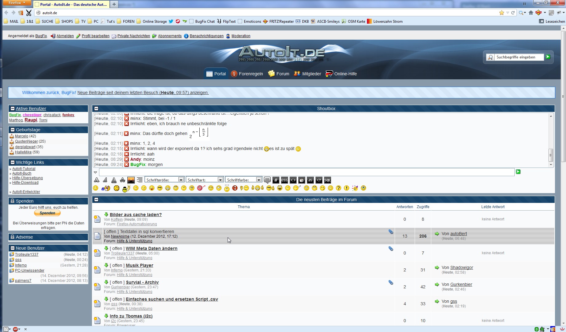
Task: Collapse the Shoutbox panel
Action: point(96,109)
